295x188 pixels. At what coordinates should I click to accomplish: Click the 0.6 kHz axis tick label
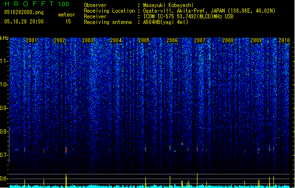point(4,179)
